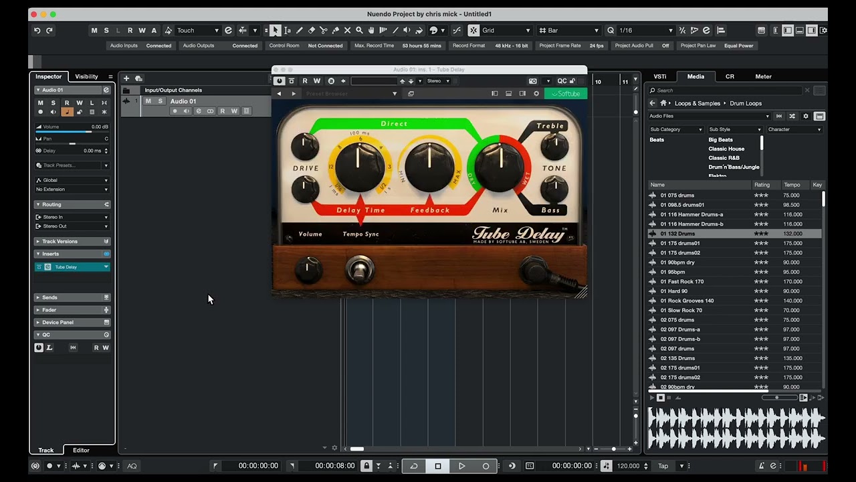The height and width of the screenshot is (482, 856).
Task: Shuffle results in the Media browser
Action: pos(792,116)
